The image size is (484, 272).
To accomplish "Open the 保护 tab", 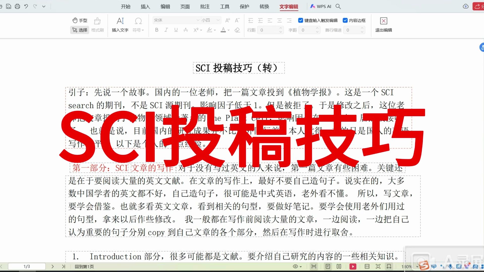I will point(245,7).
